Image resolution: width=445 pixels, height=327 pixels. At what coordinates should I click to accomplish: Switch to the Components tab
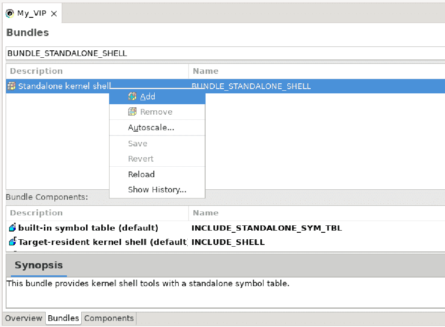(x=109, y=318)
